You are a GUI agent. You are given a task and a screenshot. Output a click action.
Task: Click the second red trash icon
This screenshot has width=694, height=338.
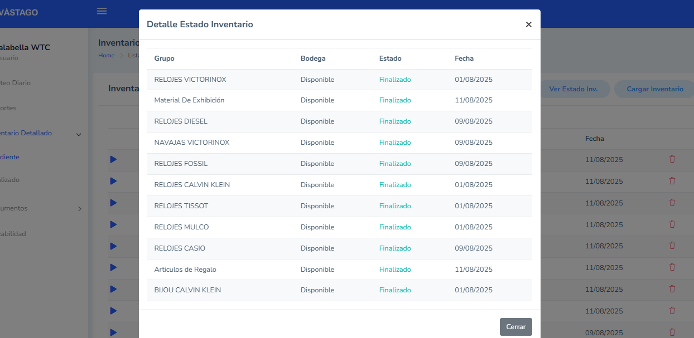pyautogui.click(x=672, y=181)
